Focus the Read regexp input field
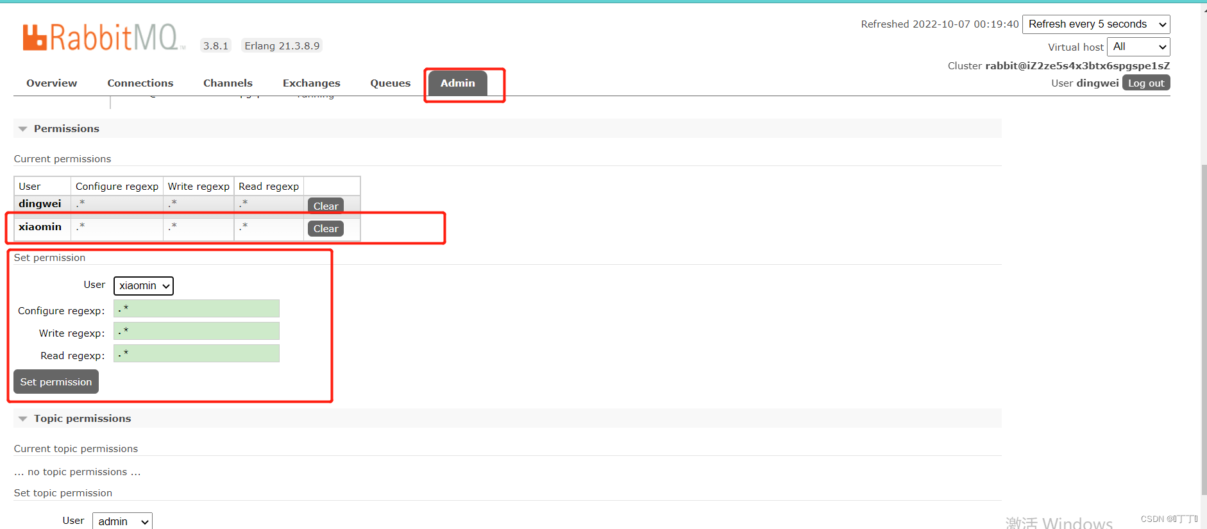The width and height of the screenshot is (1207, 529). [196, 353]
